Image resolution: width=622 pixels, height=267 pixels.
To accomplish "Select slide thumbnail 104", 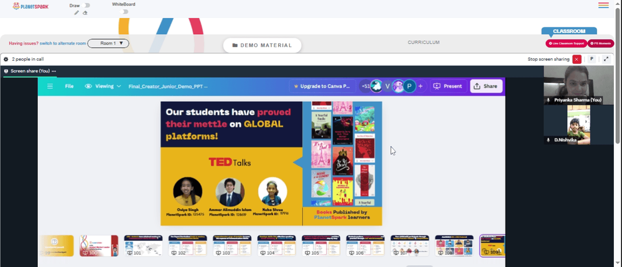I will click(x=277, y=246).
